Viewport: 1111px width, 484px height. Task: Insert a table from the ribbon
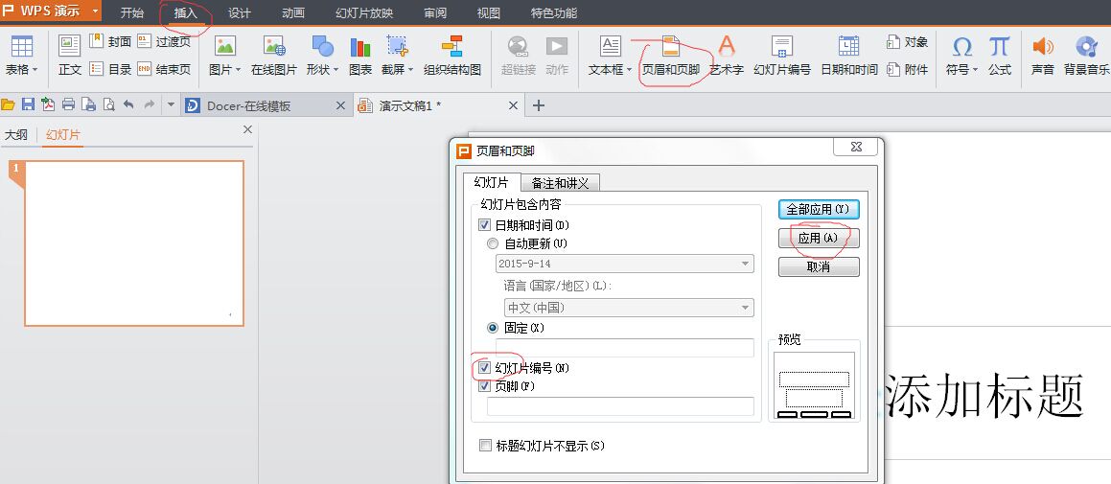click(x=21, y=55)
